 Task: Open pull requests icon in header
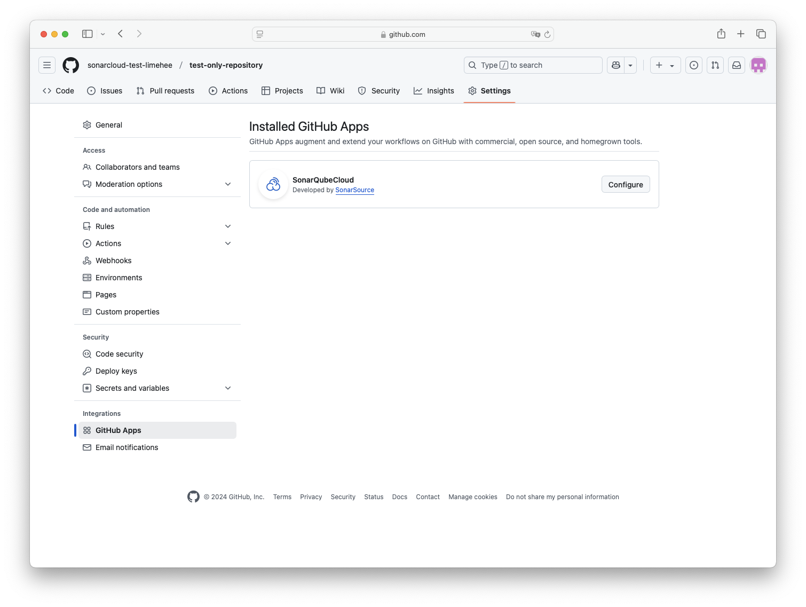pyautogui.click(x=715, y=65)
